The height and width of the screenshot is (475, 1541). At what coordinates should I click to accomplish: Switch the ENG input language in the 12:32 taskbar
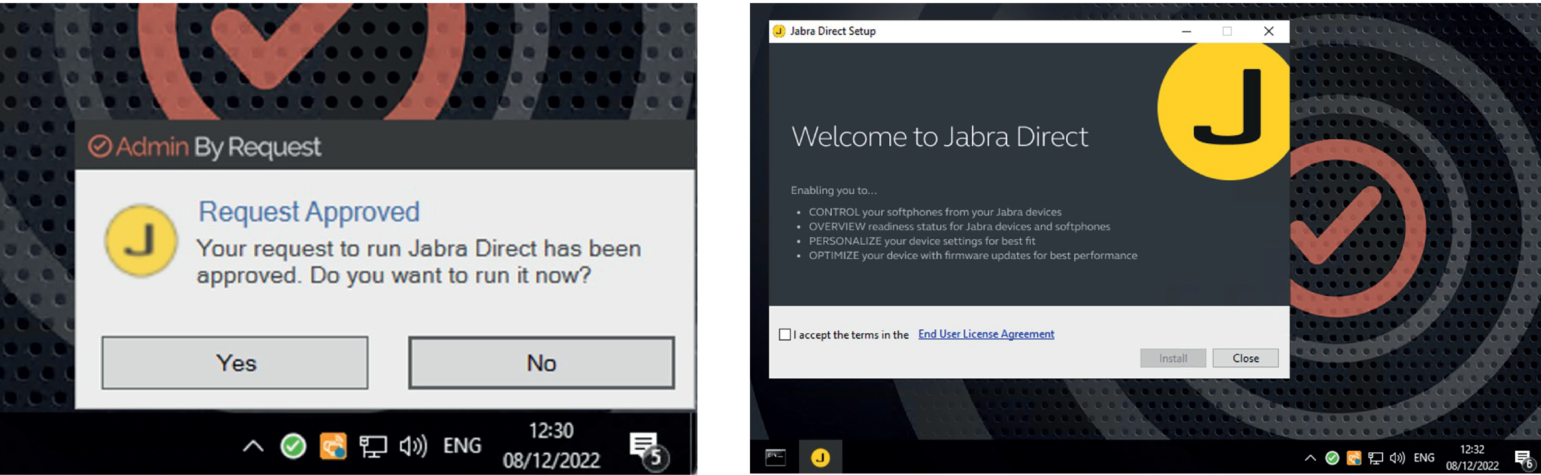tap(1424, 458)
